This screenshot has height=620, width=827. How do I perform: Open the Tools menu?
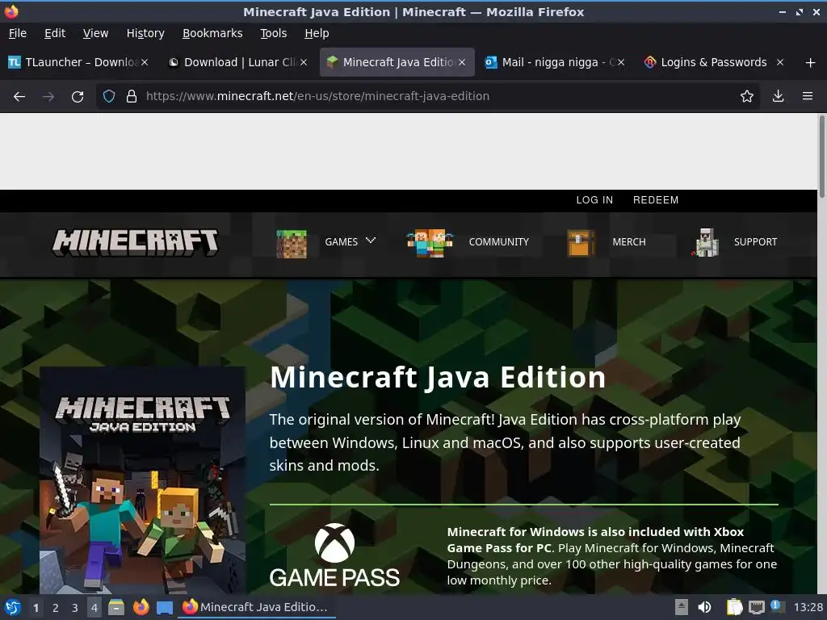click(x=273, y=33)
